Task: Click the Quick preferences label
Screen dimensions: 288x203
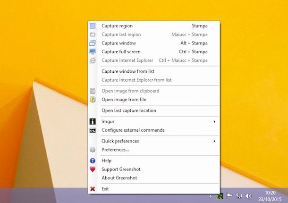Action: 120,141
